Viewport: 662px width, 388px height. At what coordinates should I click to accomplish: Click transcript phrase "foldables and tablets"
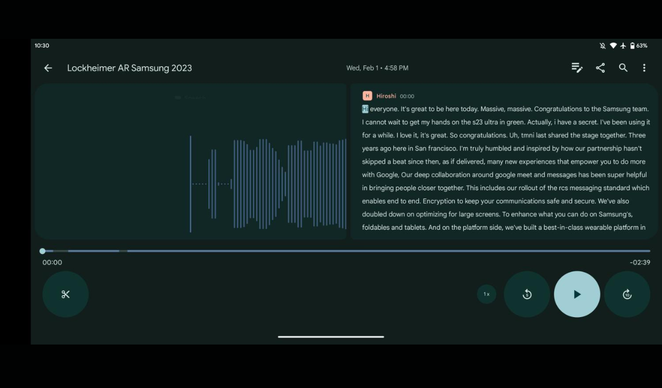394,227
